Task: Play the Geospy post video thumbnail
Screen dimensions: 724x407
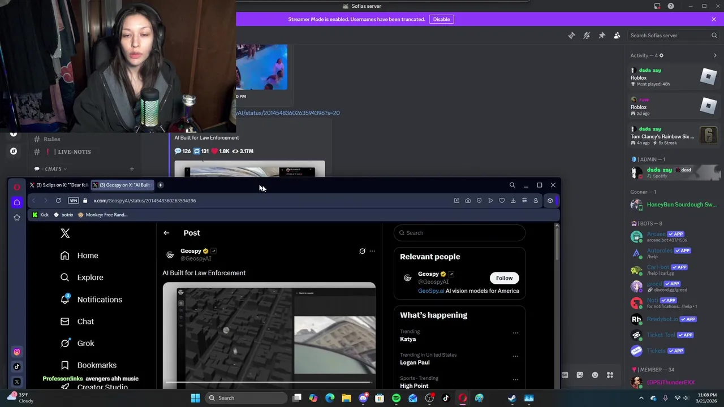Action: (x=269, y=335)
